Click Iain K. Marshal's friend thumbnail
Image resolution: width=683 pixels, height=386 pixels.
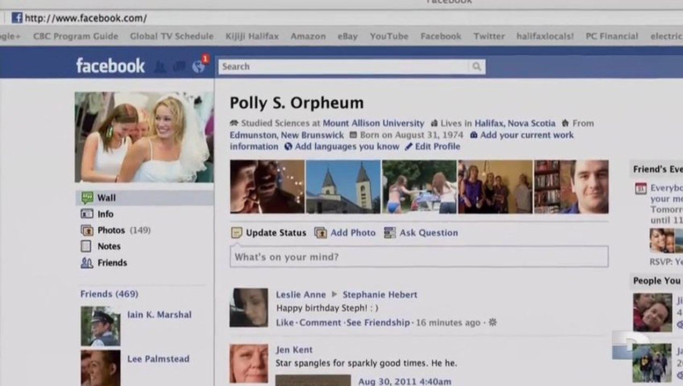pyautogui.click(x=100, y=326)
